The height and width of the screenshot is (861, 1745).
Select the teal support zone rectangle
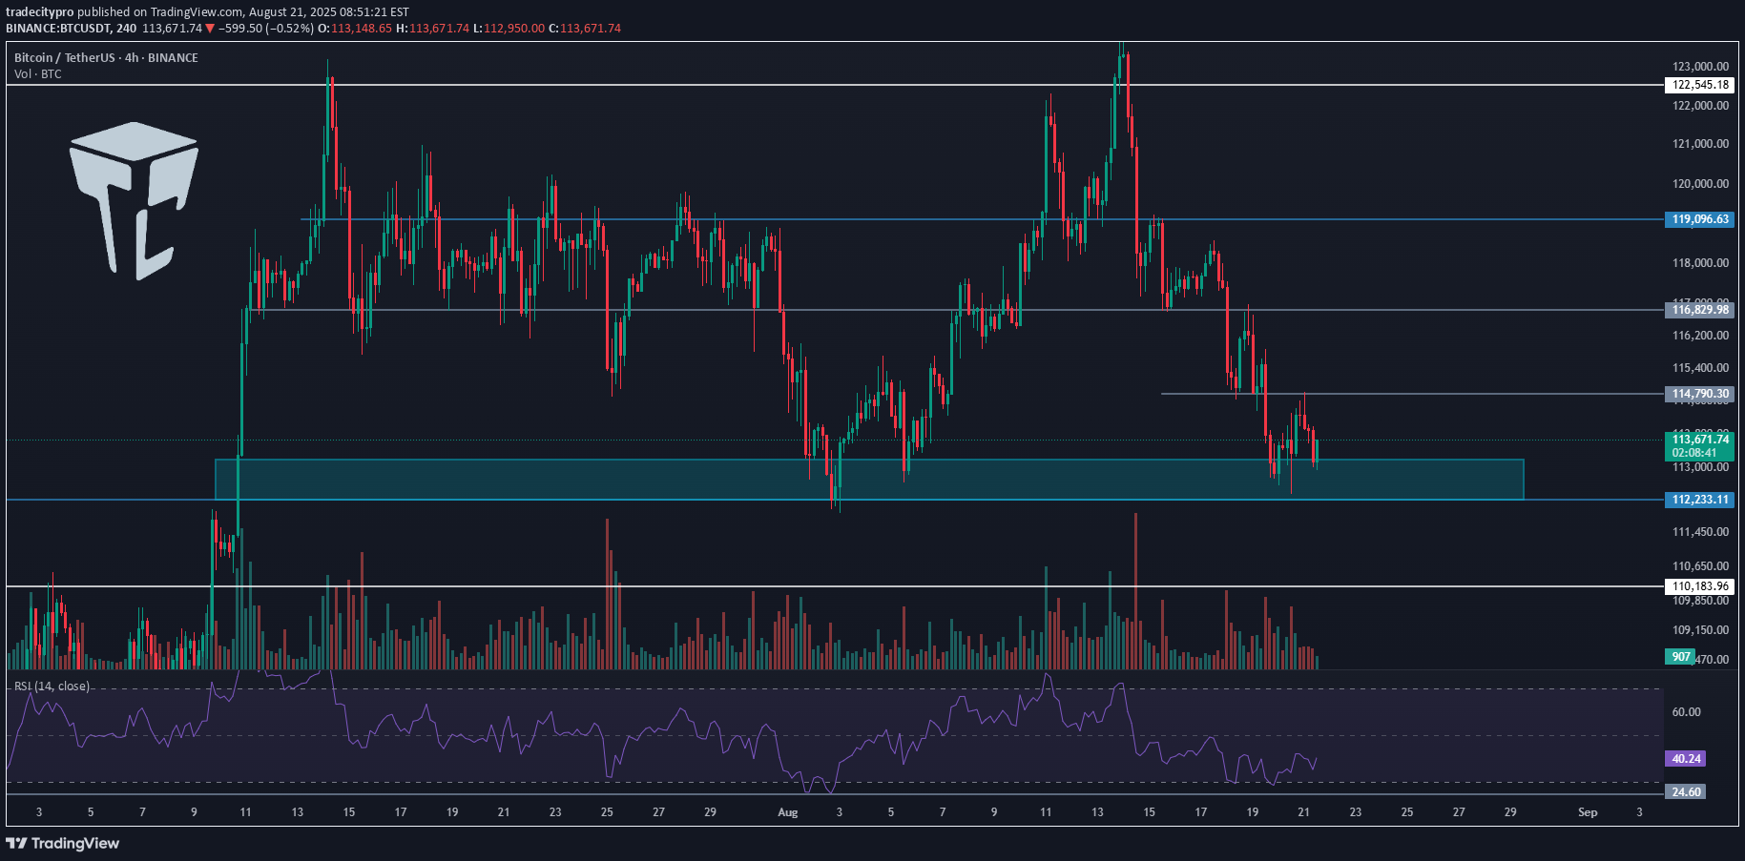(x=869, y=480)
